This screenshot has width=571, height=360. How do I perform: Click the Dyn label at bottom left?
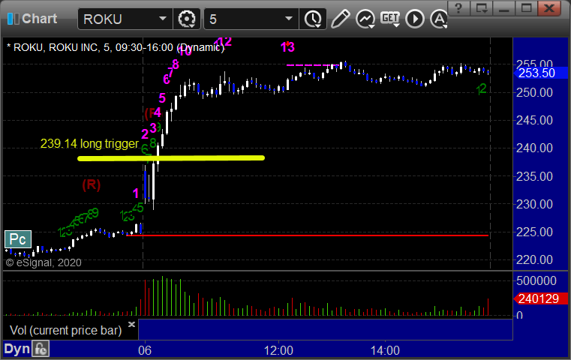(x=17, y=349)
